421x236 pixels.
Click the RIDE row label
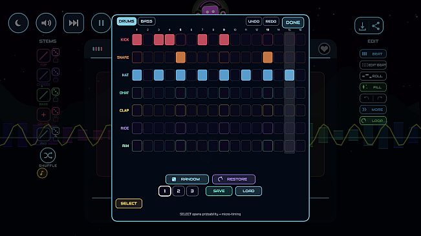pos(125,128)
